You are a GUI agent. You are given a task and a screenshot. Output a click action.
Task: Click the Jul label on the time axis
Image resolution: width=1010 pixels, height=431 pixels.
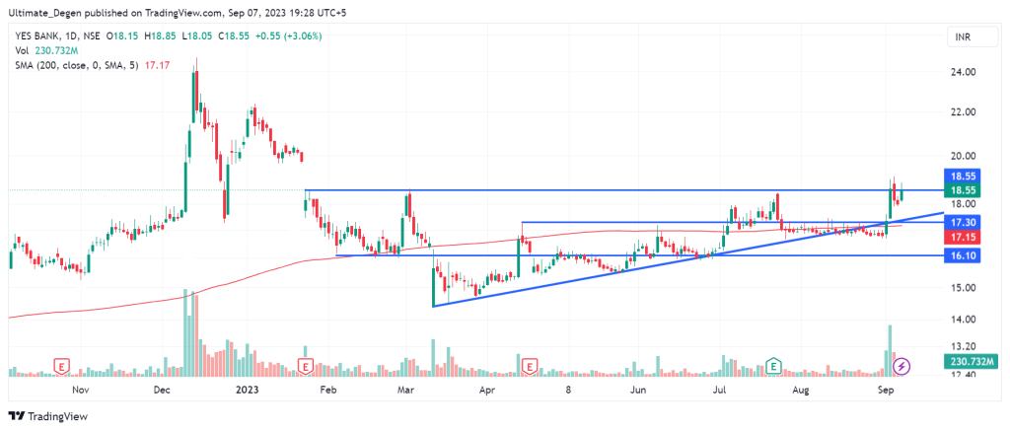(x=720, y=390)
